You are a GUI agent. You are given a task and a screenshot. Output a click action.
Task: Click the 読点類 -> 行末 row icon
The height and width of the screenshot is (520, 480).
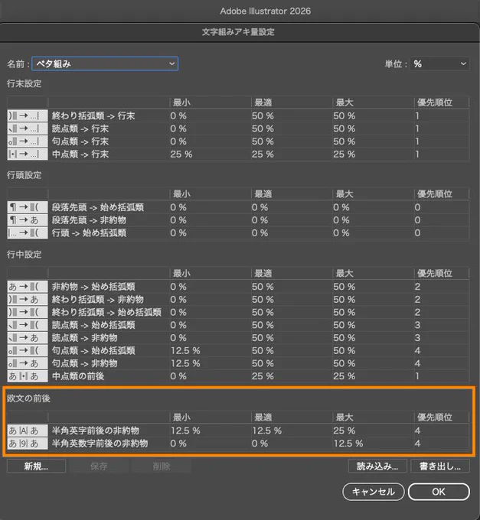pyautogui.click(x=28, y=128)
